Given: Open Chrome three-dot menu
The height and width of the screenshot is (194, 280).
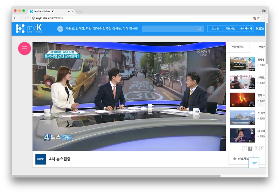Looking at the screenshot, I should (265, 18).
